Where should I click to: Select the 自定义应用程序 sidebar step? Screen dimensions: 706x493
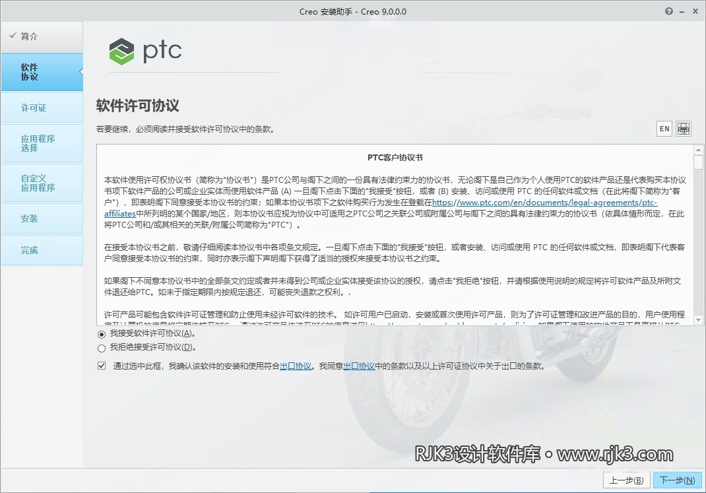(42, 183)
